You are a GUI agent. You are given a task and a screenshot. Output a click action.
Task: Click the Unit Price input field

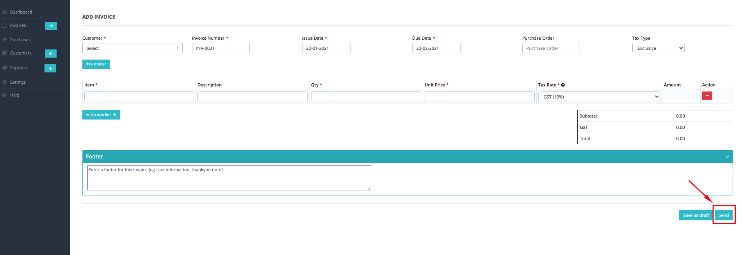480,97
